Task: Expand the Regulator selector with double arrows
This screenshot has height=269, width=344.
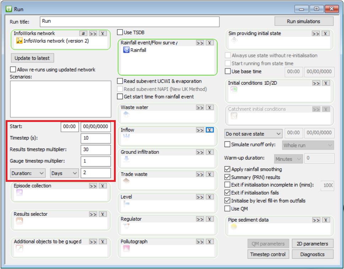Action: point(200,219)
